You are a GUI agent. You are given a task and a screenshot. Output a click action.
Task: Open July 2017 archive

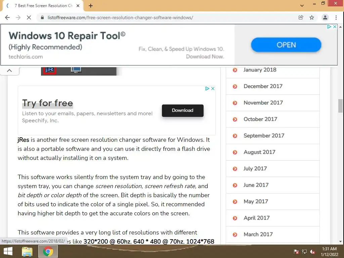[255, 169]
